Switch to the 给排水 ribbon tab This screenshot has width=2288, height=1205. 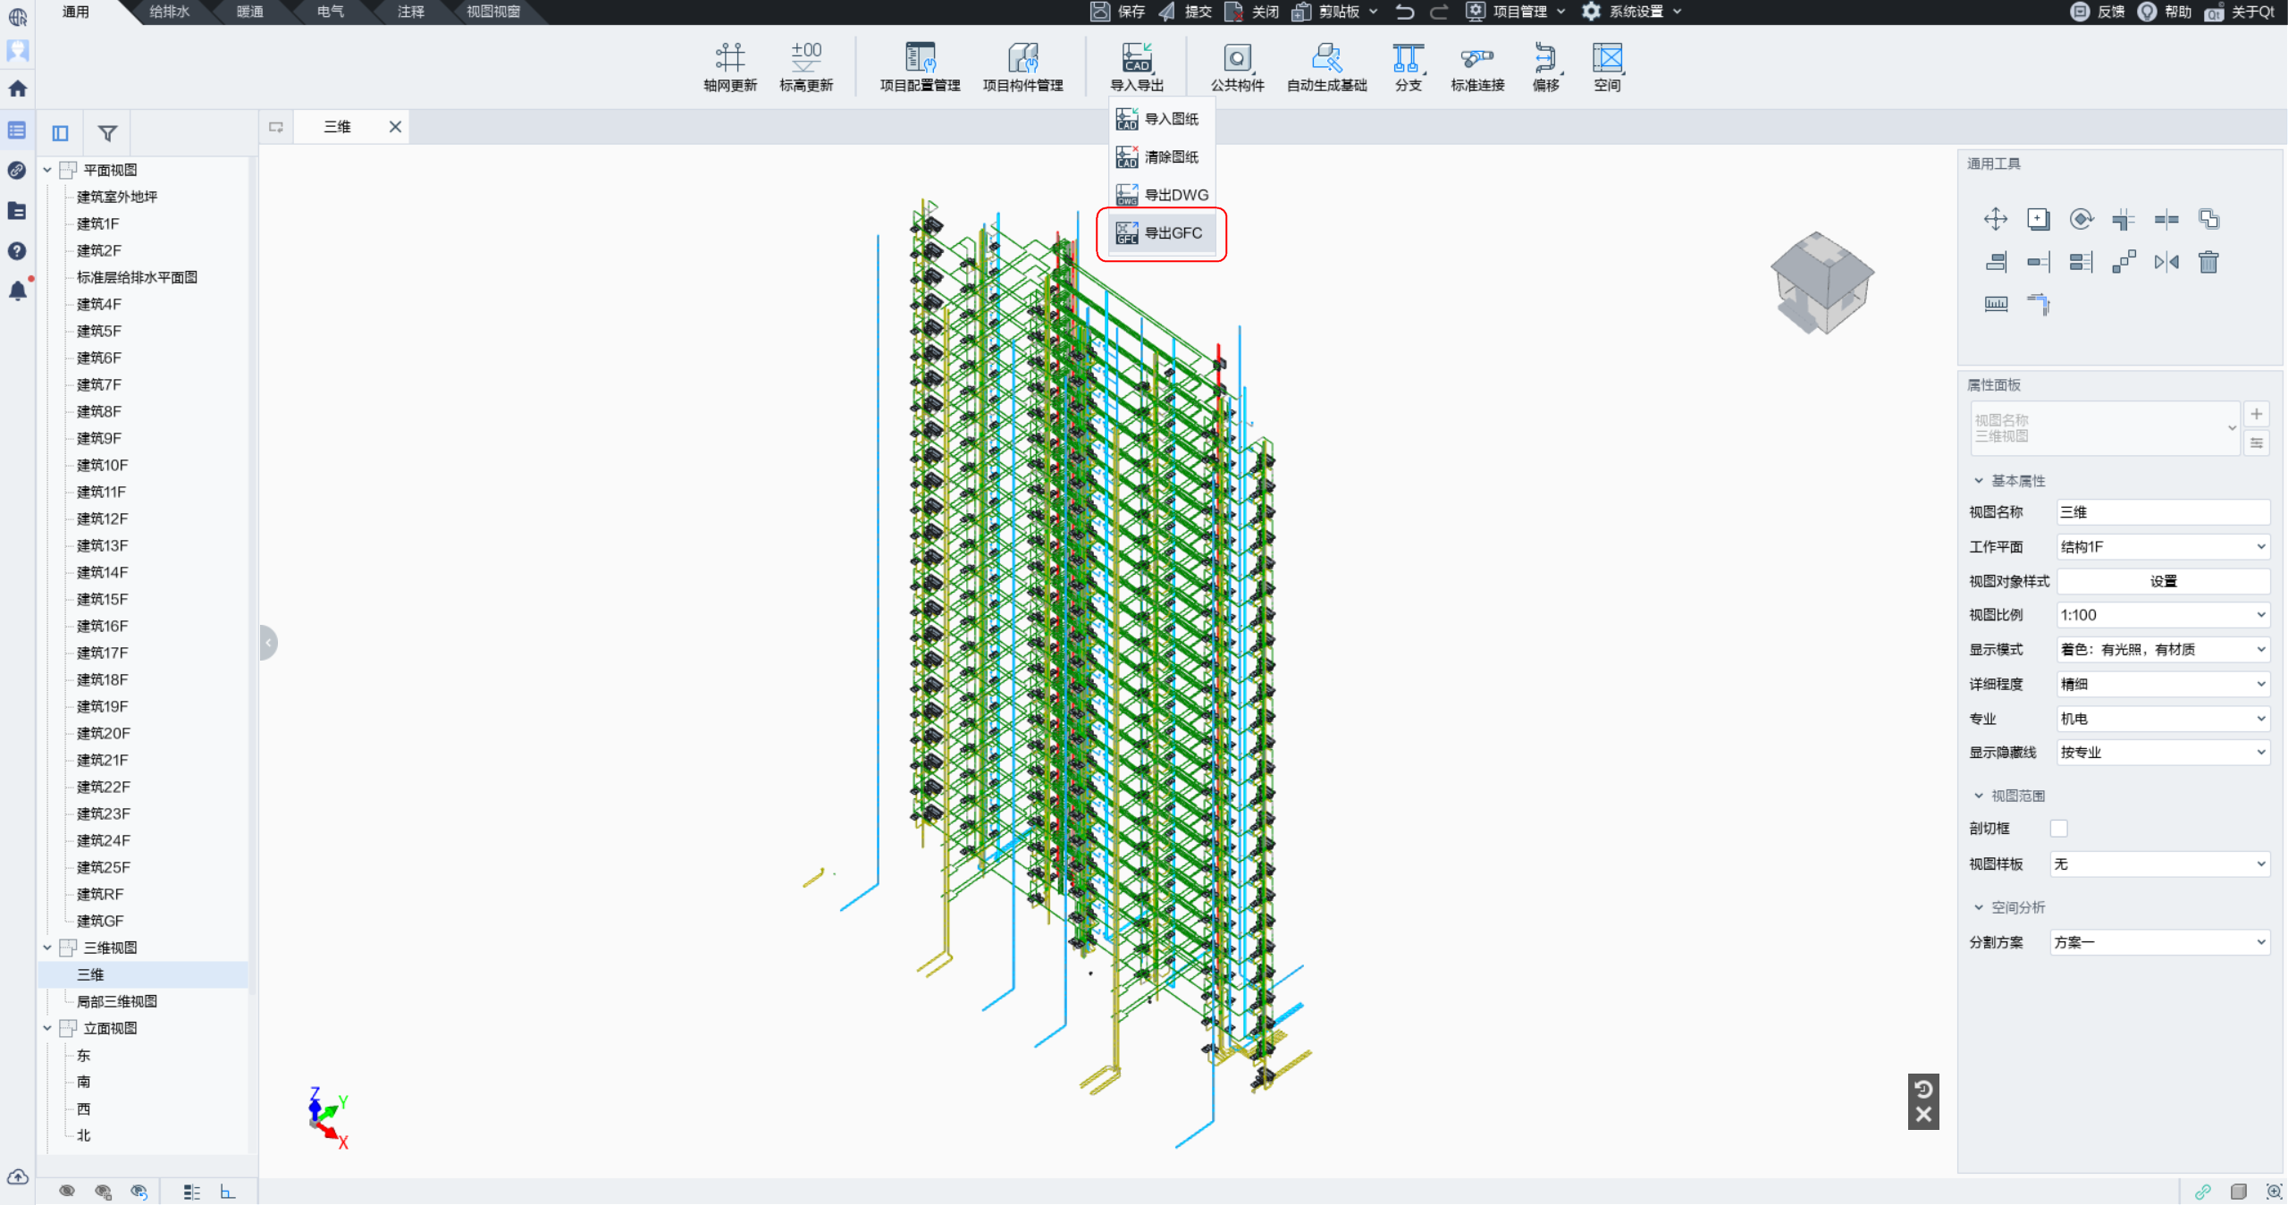pyautogui.click(x=169, y=12)
